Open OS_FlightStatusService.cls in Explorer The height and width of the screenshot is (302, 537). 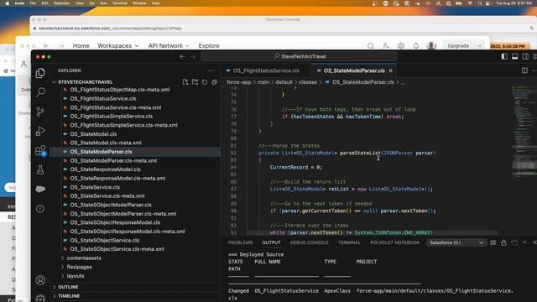[x=102, y=99]
